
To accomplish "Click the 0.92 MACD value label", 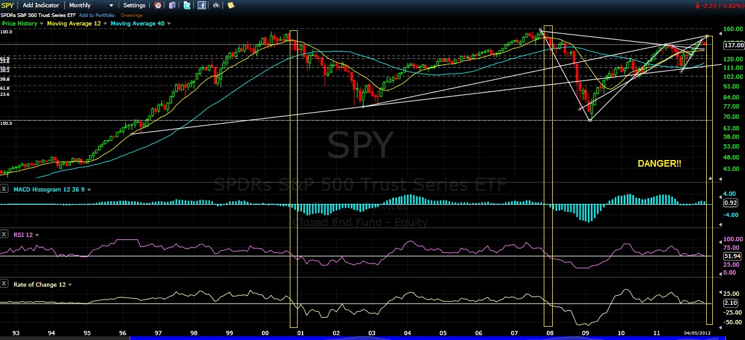I will click(x=730, y=204).
